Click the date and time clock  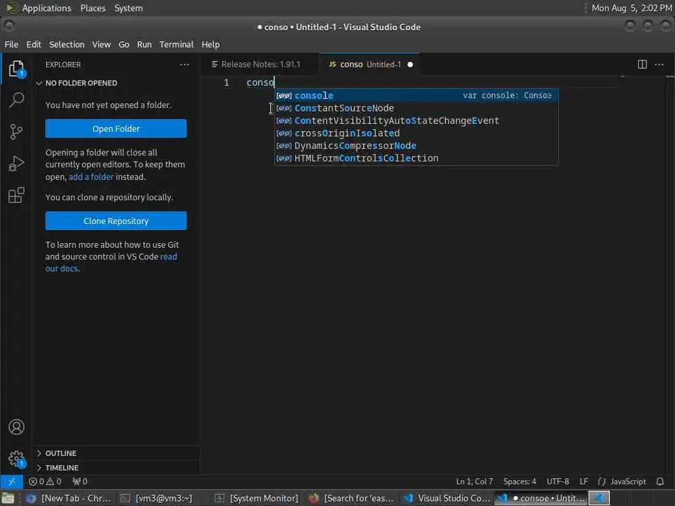(631, 8)
